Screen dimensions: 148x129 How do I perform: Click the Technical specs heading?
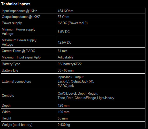pos(16,4)
